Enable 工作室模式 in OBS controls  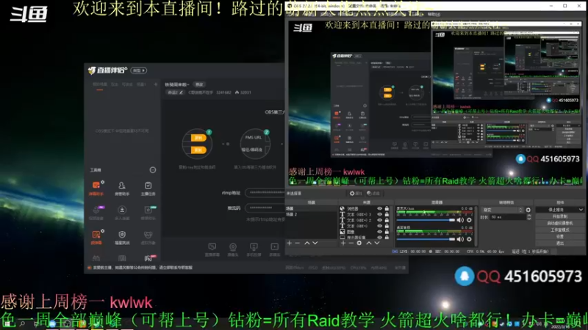click(560, 230)
